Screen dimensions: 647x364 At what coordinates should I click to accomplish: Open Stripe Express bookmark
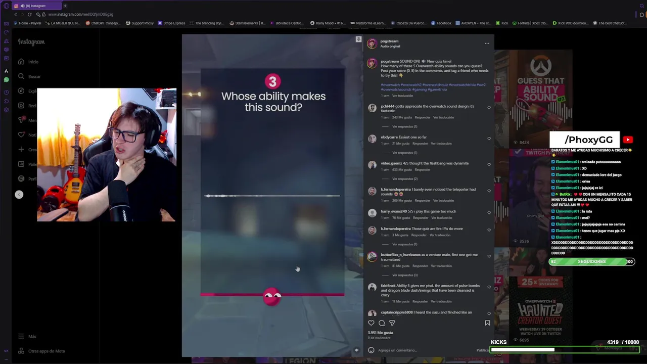pyautogui.click(x=171, y=23)
